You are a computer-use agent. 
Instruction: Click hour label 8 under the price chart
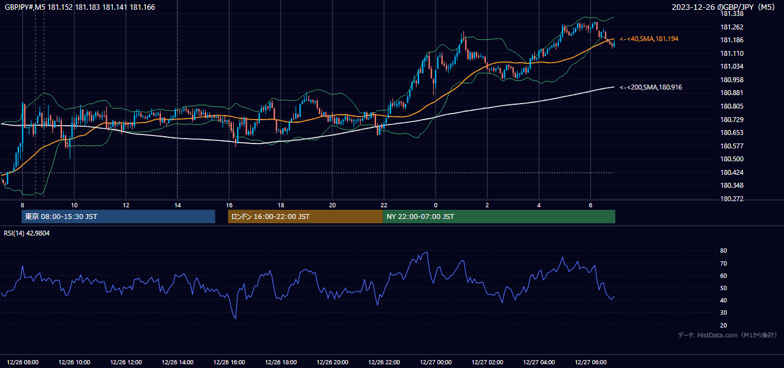(x=22, y=205)
